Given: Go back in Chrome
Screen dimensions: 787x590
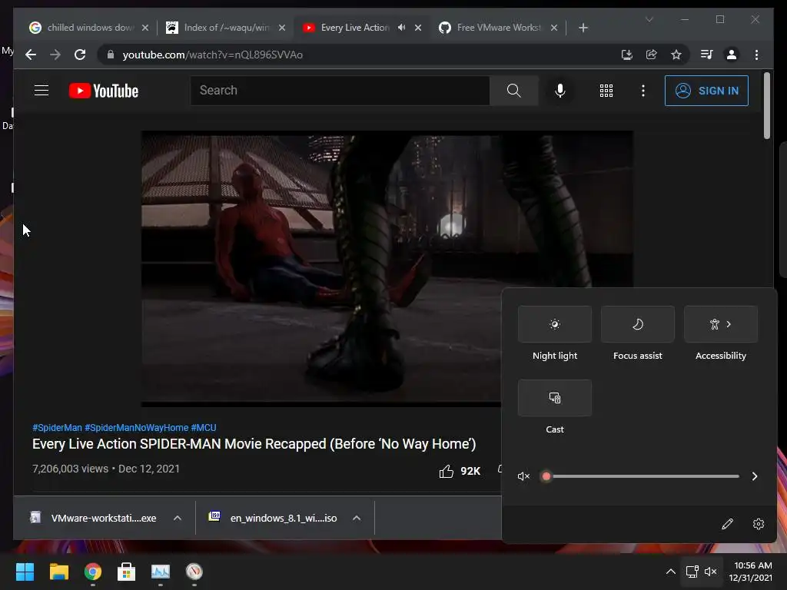Looking at the screenshot, I should (31, 55).
